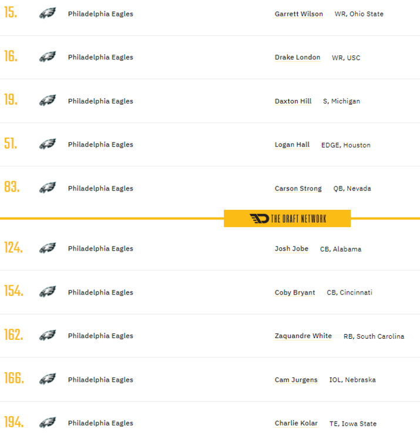This screenshot has width=420, height=441.
Task: Click the Eagles logo beside pick 51
Action: coord(47,144)
